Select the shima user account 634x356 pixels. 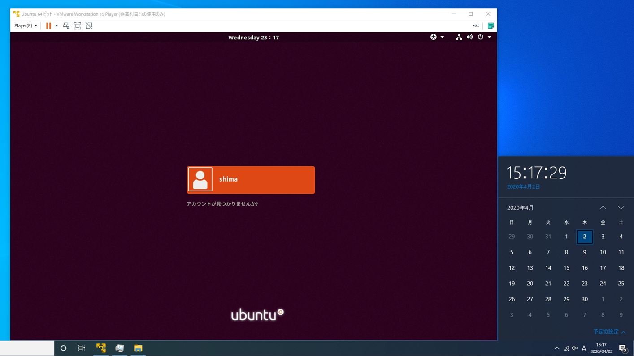(x=251, y=180)
